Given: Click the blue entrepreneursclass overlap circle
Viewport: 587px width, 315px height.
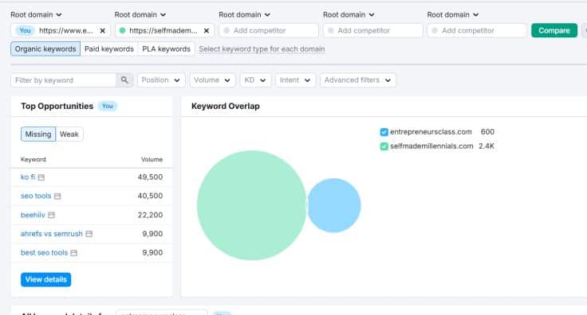Looking at the screenshot, I should (334, 205).
